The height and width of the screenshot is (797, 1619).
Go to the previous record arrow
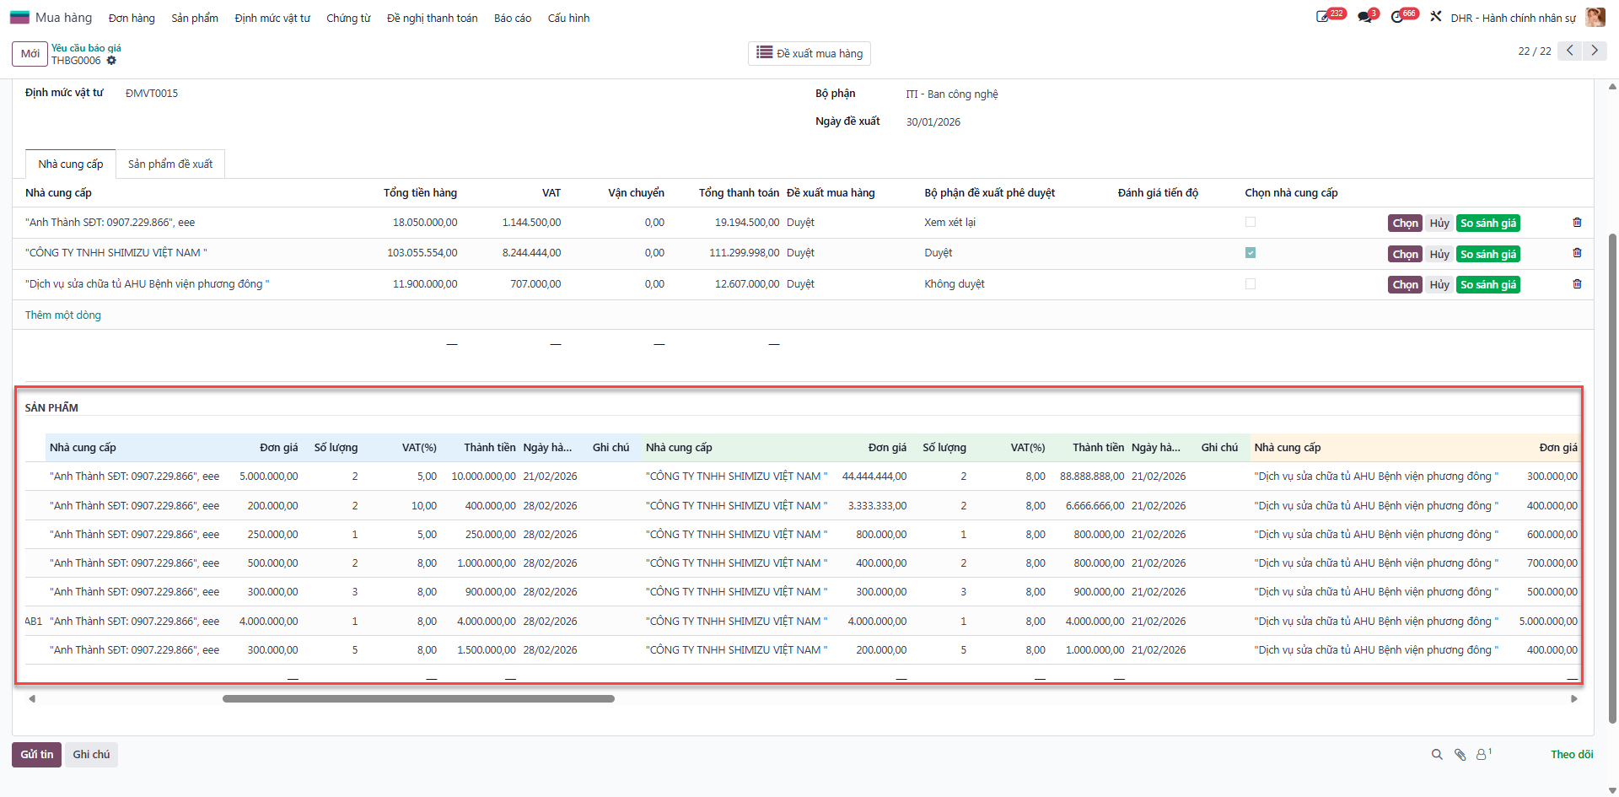pos(1569,51)
